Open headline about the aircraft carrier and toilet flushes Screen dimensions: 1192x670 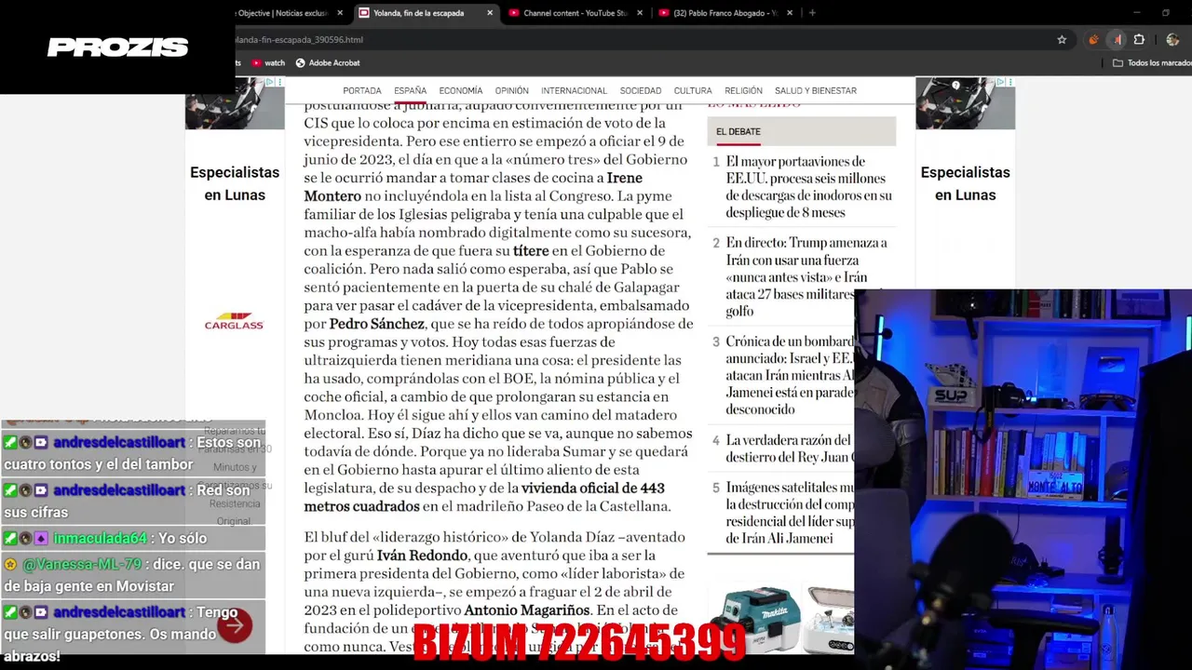coord(808,187)
